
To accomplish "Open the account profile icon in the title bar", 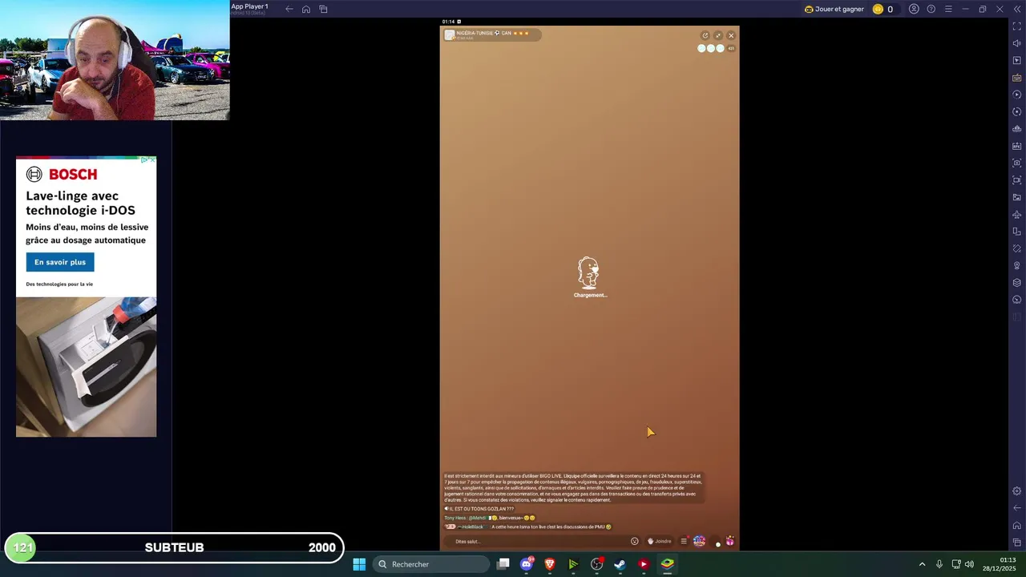I will 914,9.
